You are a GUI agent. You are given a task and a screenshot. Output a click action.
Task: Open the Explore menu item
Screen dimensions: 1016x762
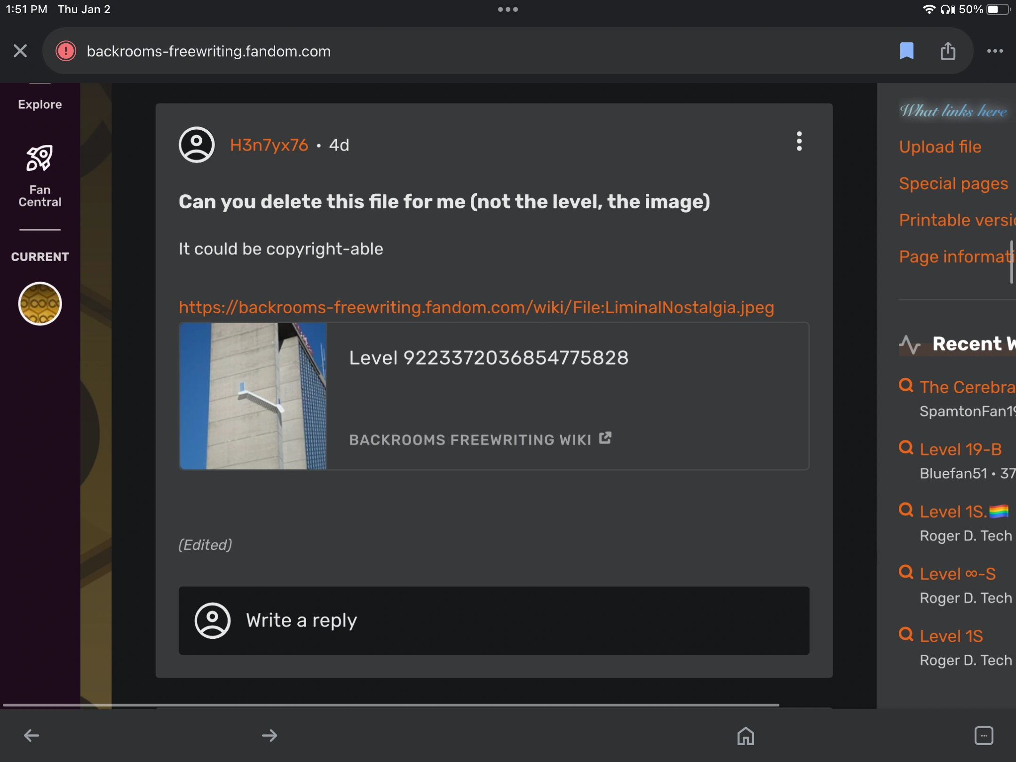point(40,104)
